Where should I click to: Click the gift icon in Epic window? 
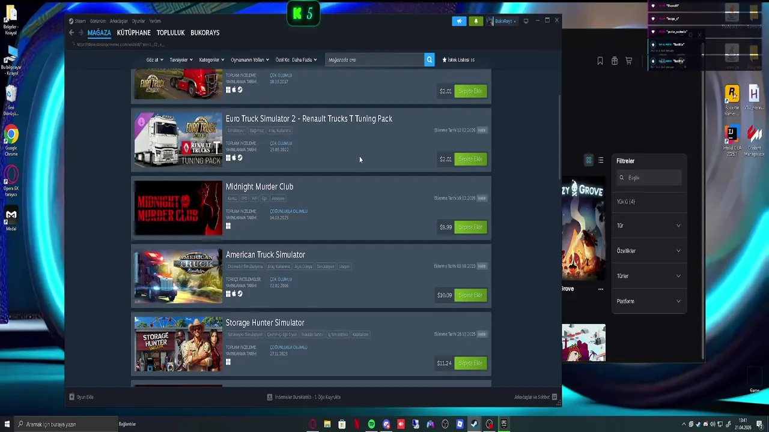coord(614,61)
